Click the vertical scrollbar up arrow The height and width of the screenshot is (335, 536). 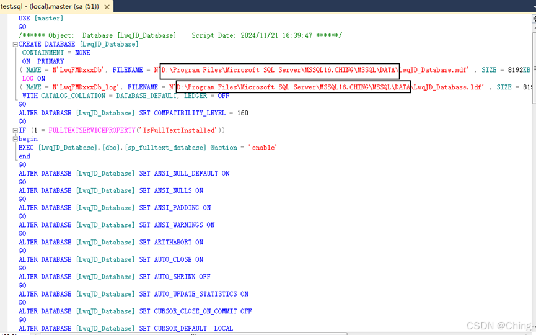(x=534, y=27)
